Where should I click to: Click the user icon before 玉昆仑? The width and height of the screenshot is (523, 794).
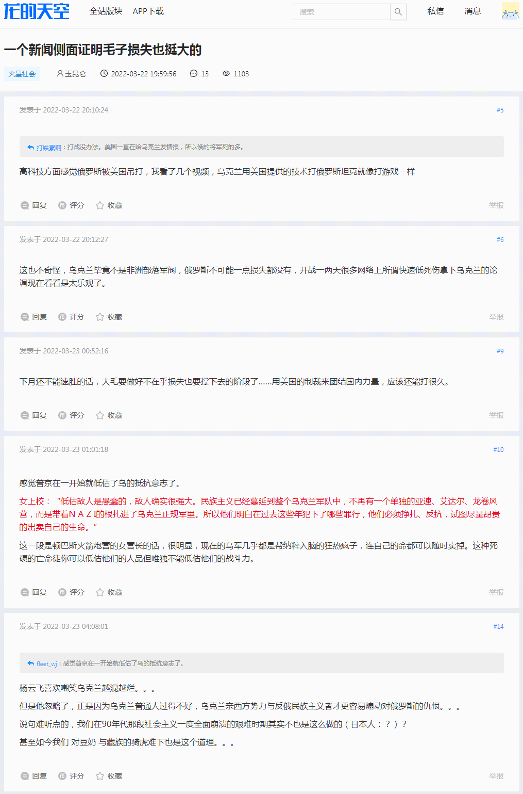[60, 74]
